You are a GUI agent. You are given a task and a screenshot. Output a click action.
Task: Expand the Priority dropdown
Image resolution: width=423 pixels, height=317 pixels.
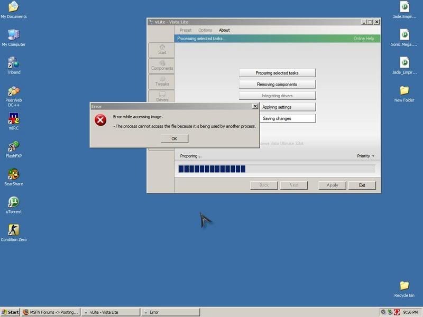coord(365,156)
